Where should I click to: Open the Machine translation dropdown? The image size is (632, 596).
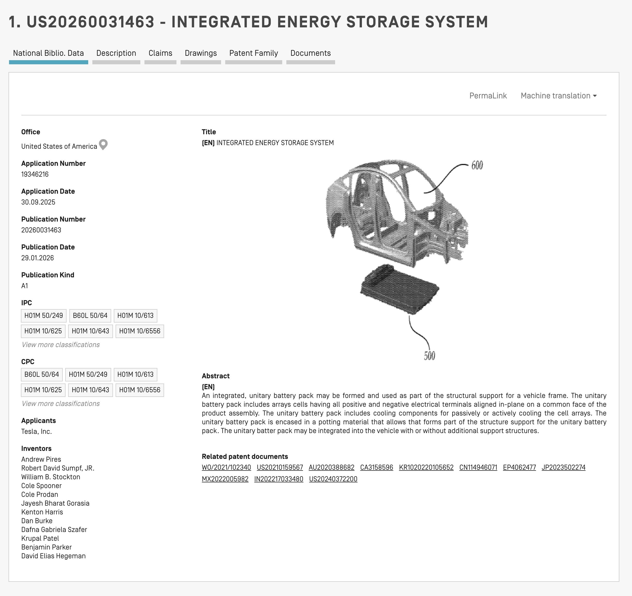[x=558, y=96]
